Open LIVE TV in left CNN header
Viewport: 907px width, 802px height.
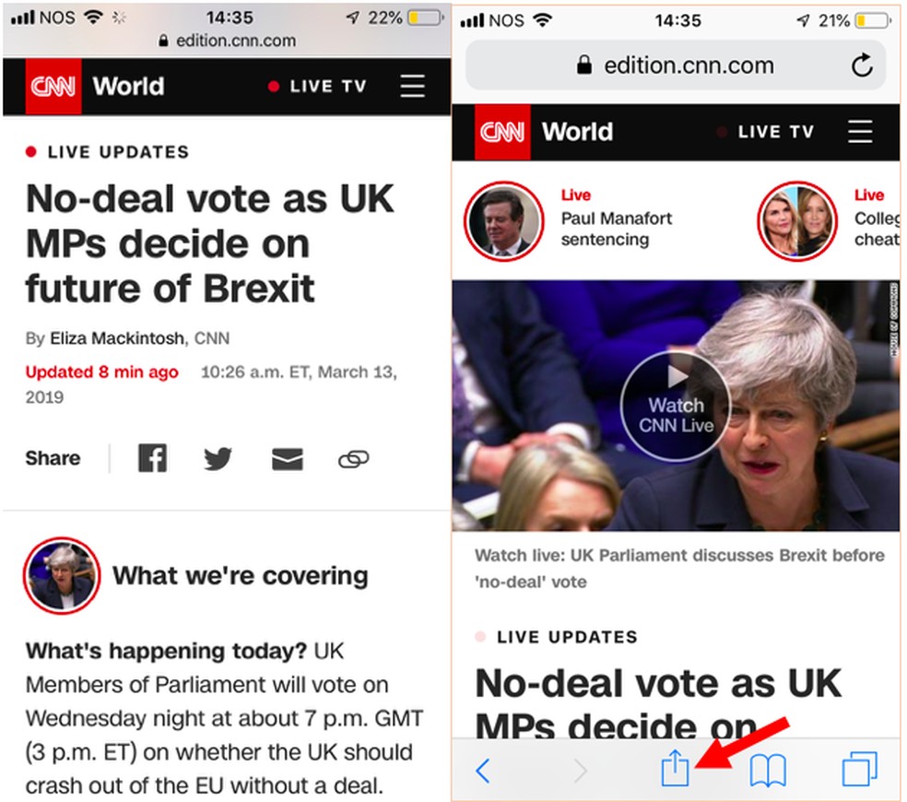[x=318, y=87]
